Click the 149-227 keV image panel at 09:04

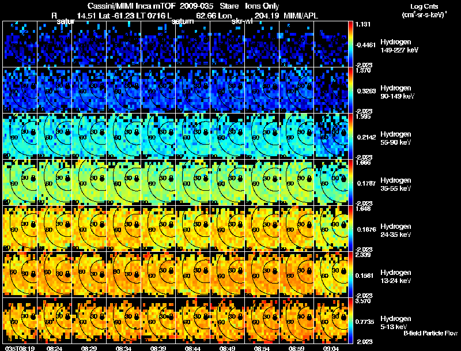point(331,44)
